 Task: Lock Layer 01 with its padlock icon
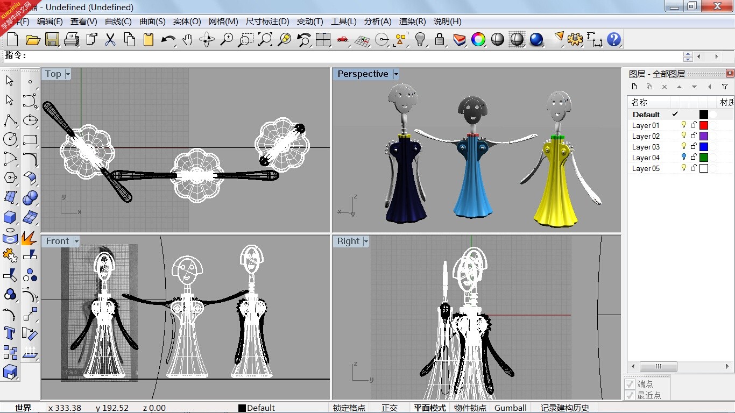click(x=694, y=125)
